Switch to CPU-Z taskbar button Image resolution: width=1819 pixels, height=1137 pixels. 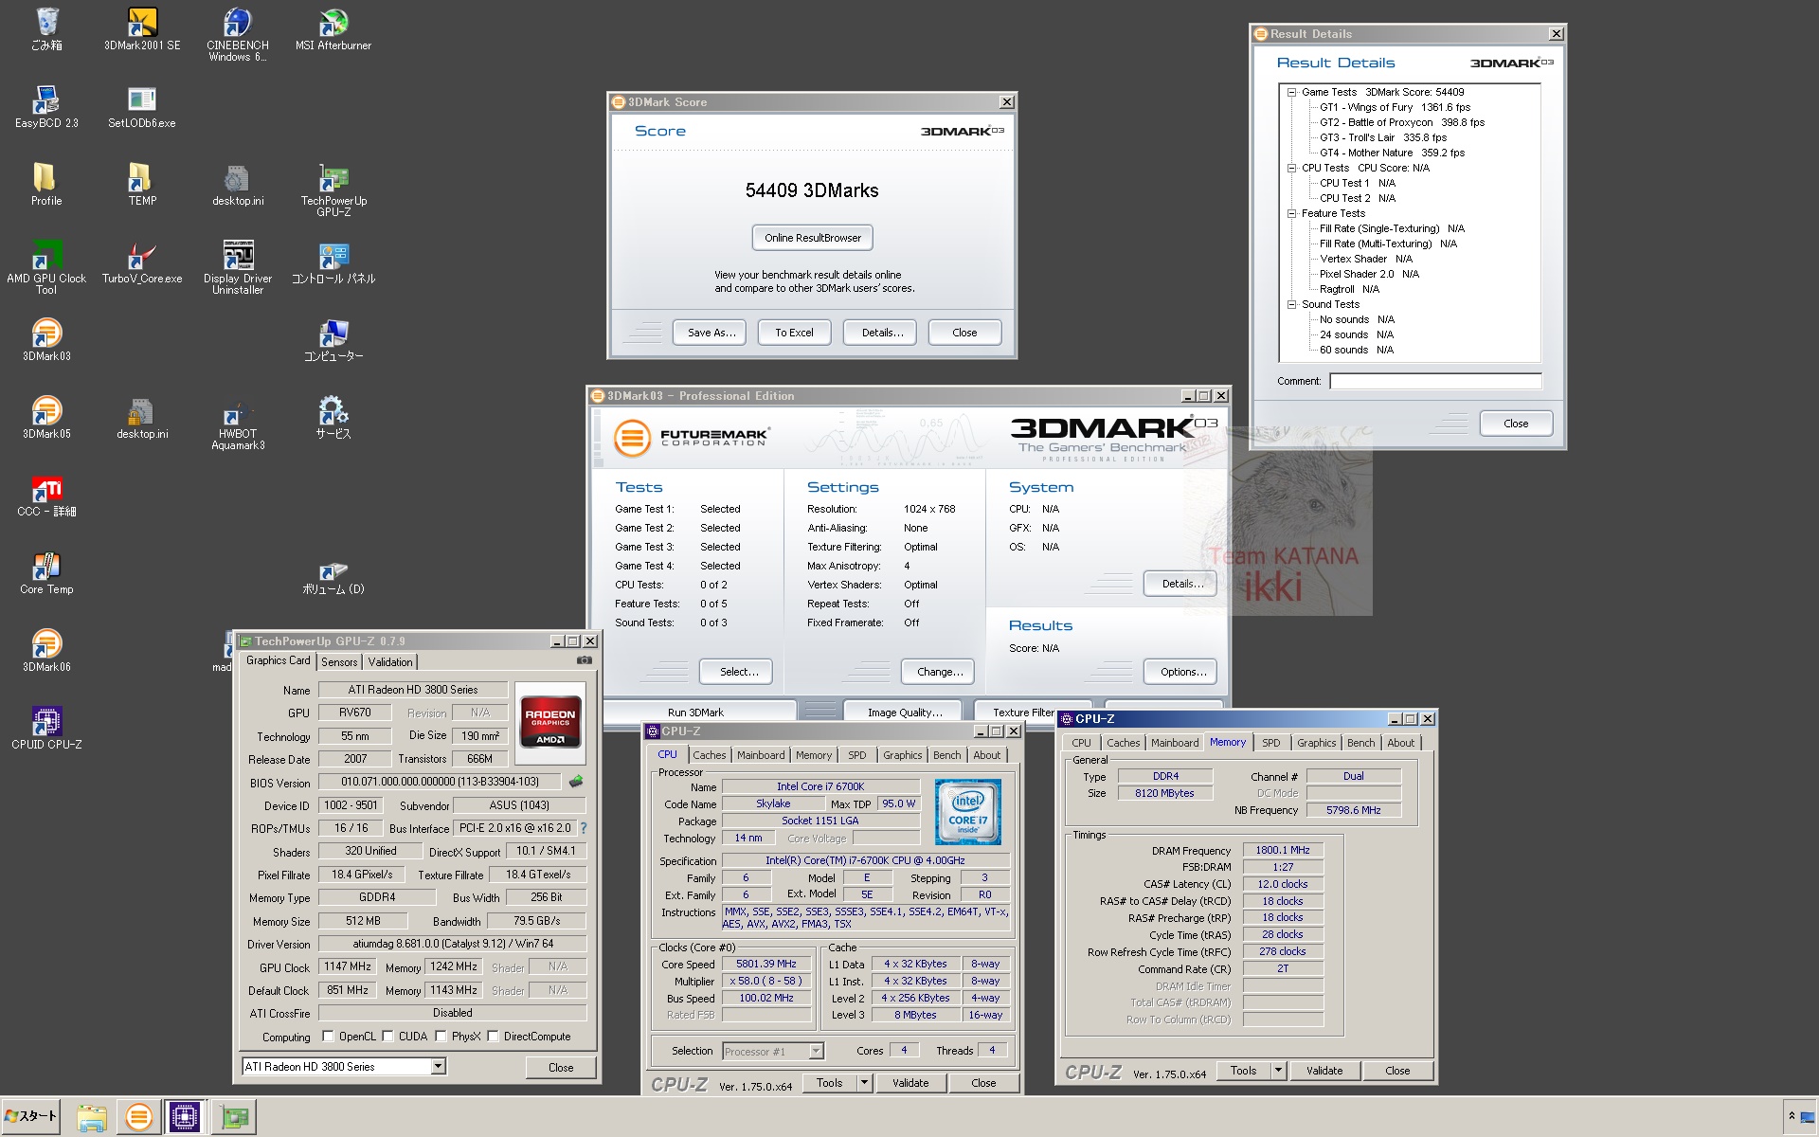[185, 1117]
